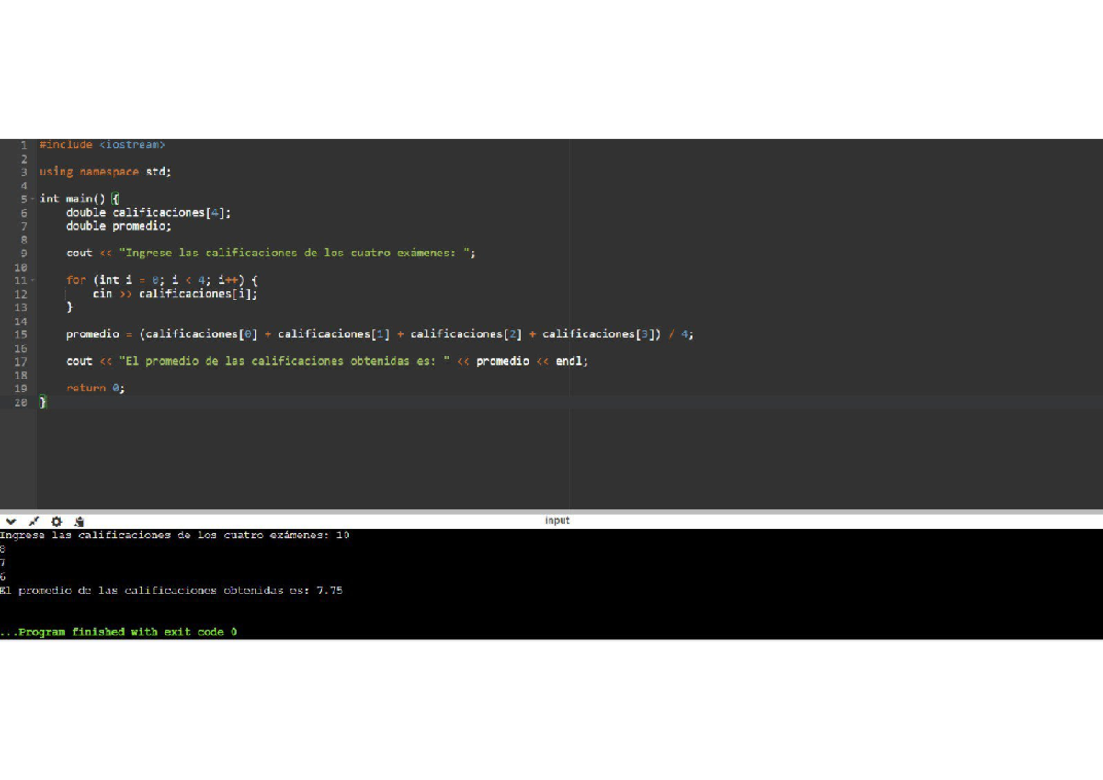This screenshot has width=1103, height=780.
Task: Click line number 11 in the gutter
Action: coord(20,279)
